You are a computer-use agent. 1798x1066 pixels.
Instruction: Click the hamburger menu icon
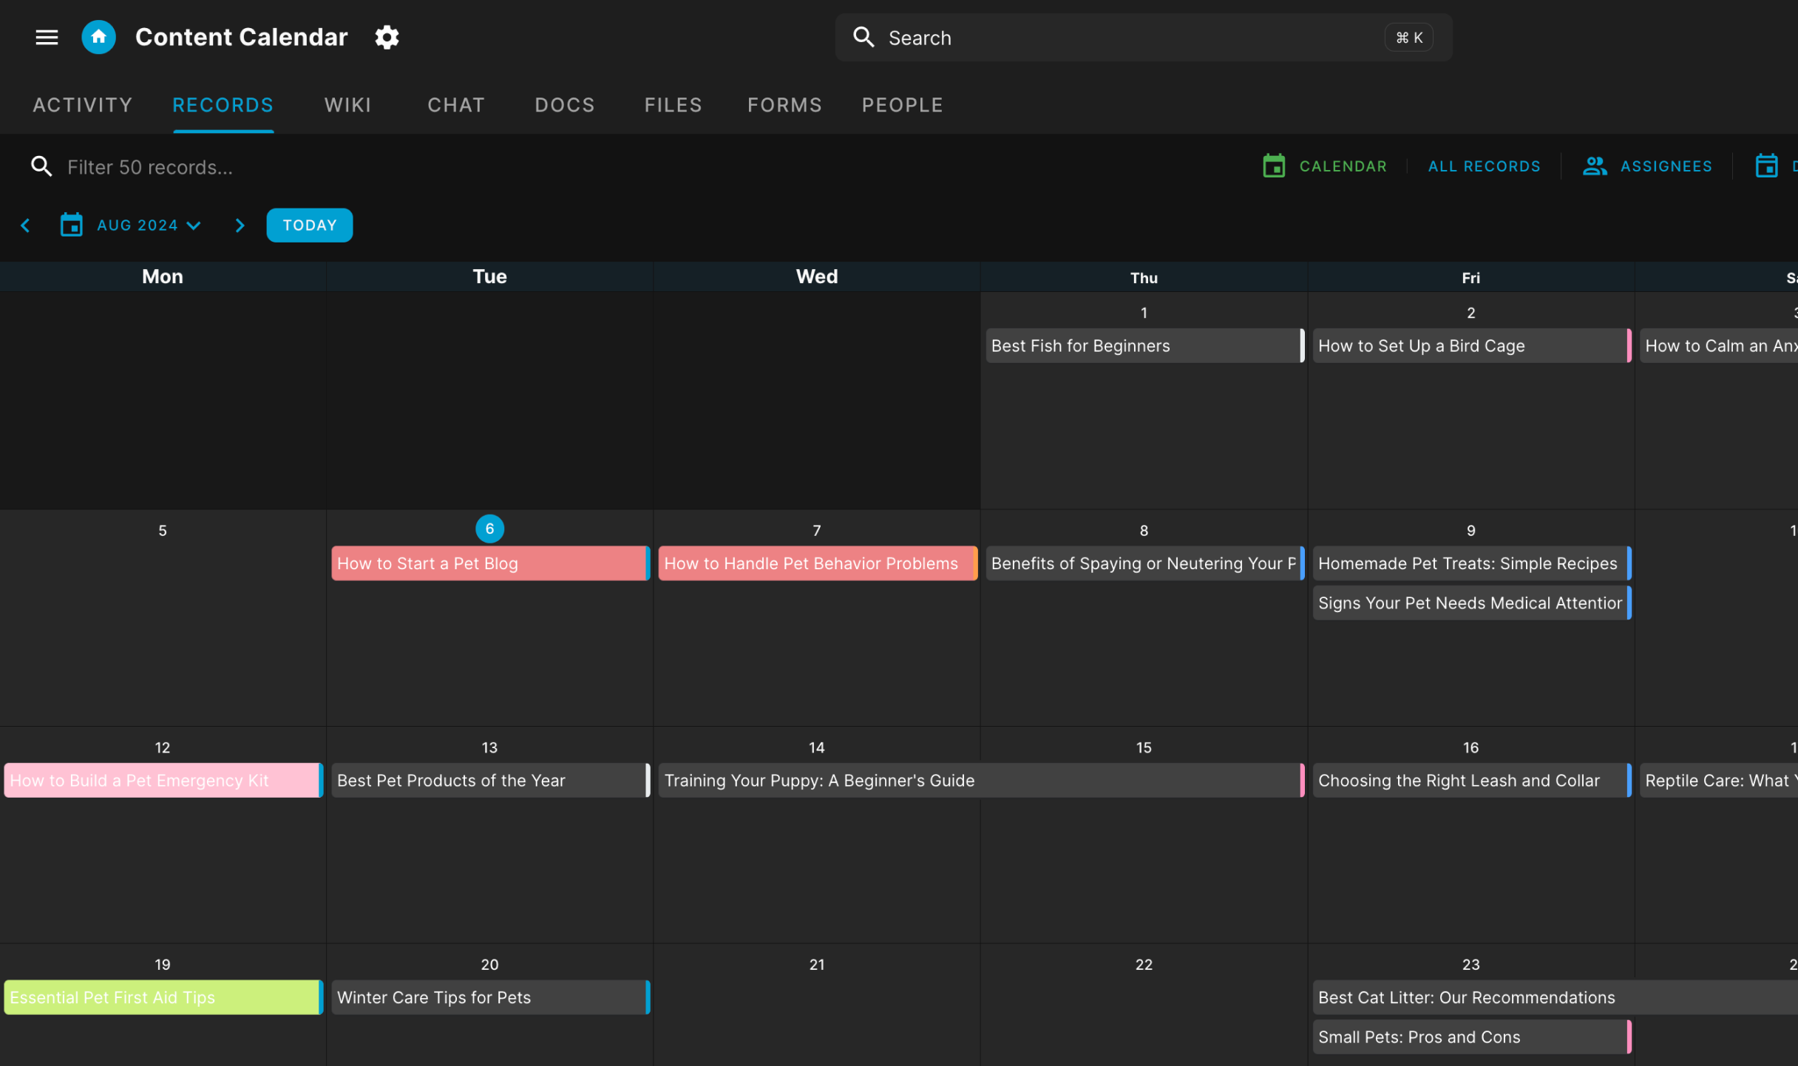coord(47,37)
